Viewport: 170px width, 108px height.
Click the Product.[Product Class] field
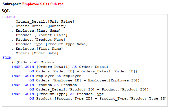42,35
